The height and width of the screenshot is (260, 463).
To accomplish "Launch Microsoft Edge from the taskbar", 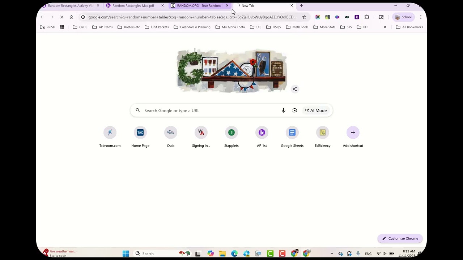I will 234,253.
